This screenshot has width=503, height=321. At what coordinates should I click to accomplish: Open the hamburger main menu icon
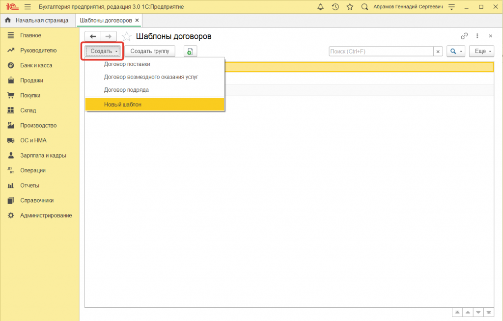tap(27, 7)
